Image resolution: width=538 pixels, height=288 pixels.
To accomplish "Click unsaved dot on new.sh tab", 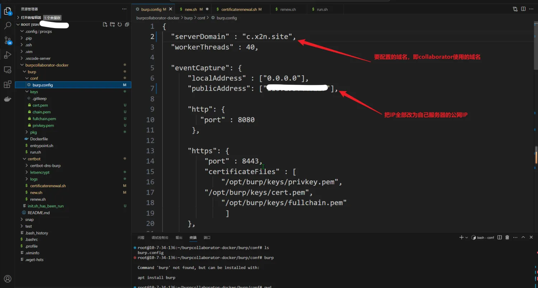I will (x=207, y=9).
